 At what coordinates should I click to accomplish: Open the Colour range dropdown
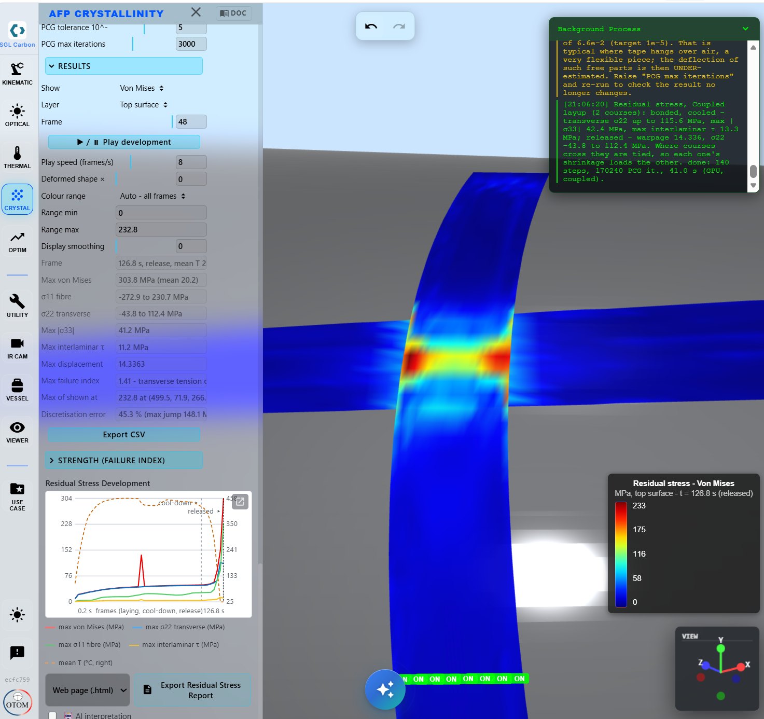tap(152, 196)
